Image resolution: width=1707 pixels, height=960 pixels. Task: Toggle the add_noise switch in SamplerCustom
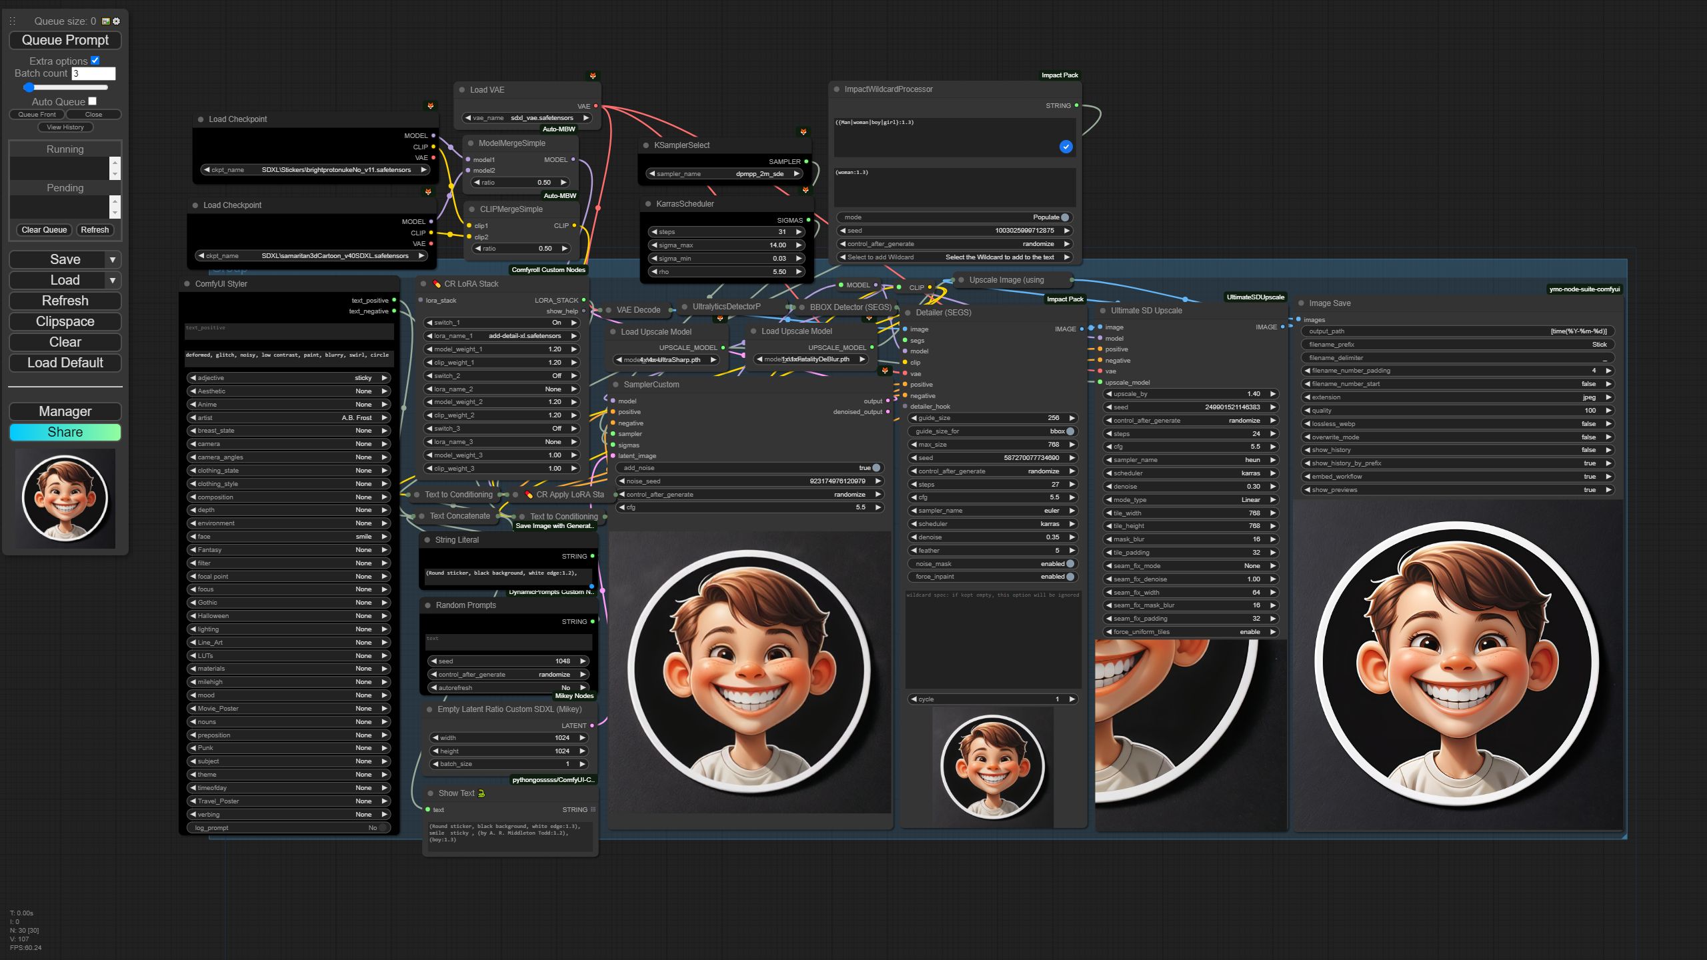[x=876, y=468]
